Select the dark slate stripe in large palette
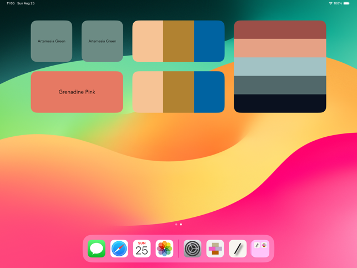 tap(280, 85)
